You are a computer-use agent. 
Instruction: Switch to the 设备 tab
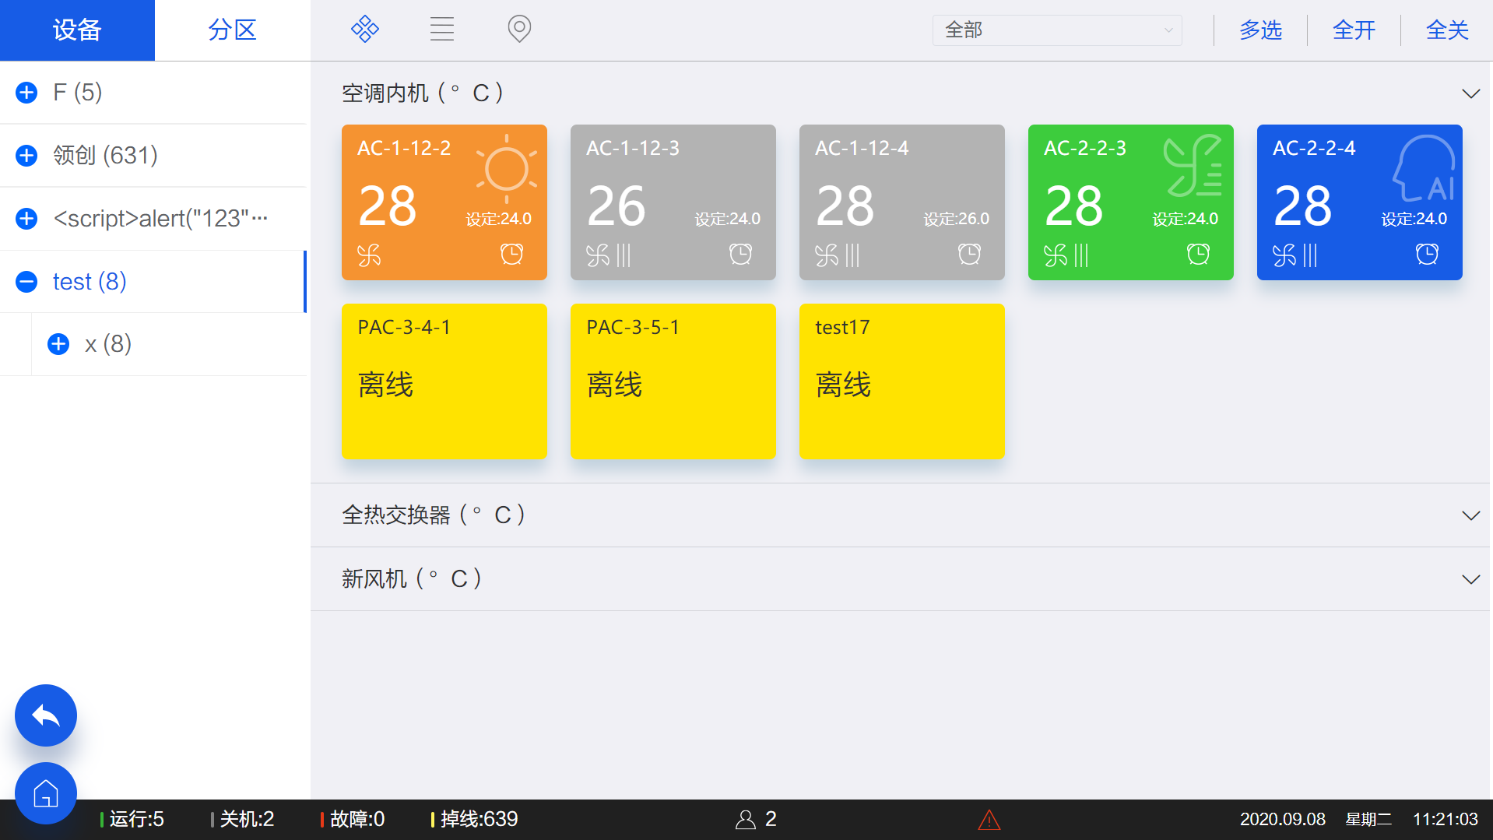click(x=77, y=30)
